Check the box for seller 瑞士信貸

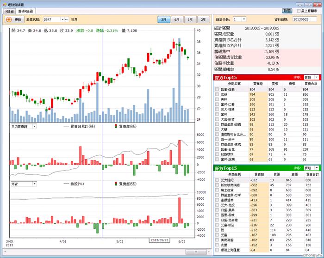(217, 190)
